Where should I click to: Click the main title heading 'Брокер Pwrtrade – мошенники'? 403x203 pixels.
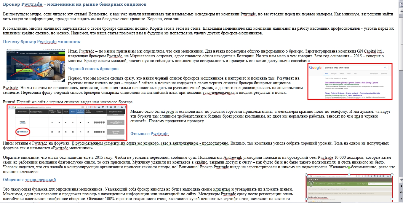tap(75, 4)
